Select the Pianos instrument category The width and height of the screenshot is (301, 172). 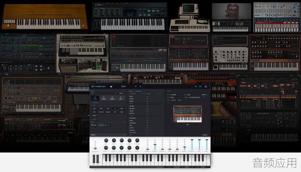tap(104, 98)
